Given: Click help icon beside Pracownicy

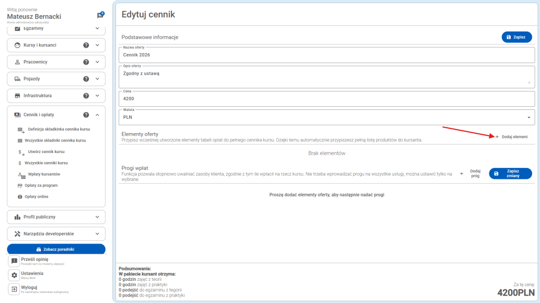Looking at the screenshot, I should [86, 62].
